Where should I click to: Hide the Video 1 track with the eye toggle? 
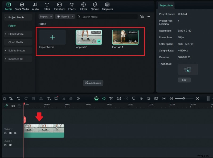click(15, 133)
